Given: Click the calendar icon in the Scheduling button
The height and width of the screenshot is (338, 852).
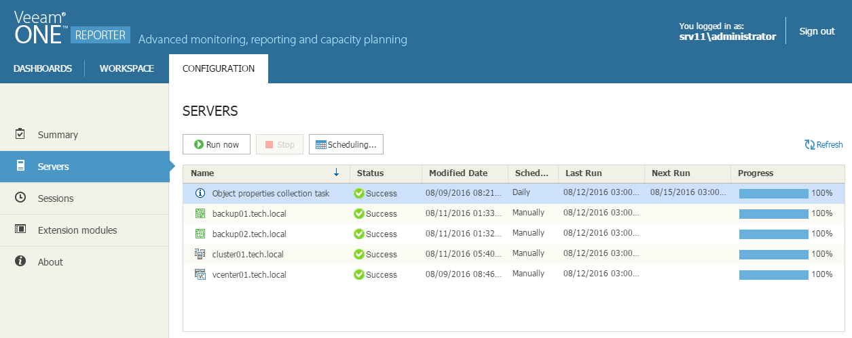Looking at the screenshot, I should tap(320, 144).
